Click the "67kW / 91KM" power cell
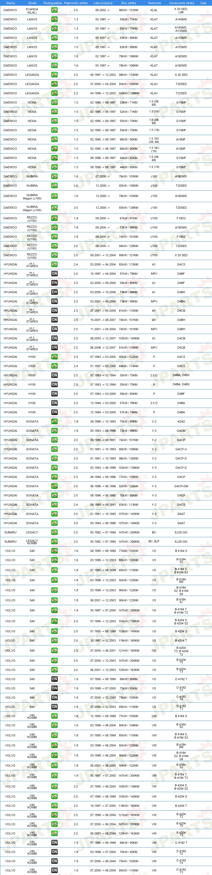This screenshot has height=875, width=212. [129, 218]
